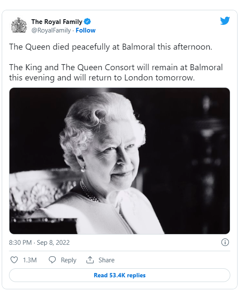The width and height of the screenshot is (241, 291).
Task: Click the pearl necklace area of photo
Action: [x=88, y=192]
